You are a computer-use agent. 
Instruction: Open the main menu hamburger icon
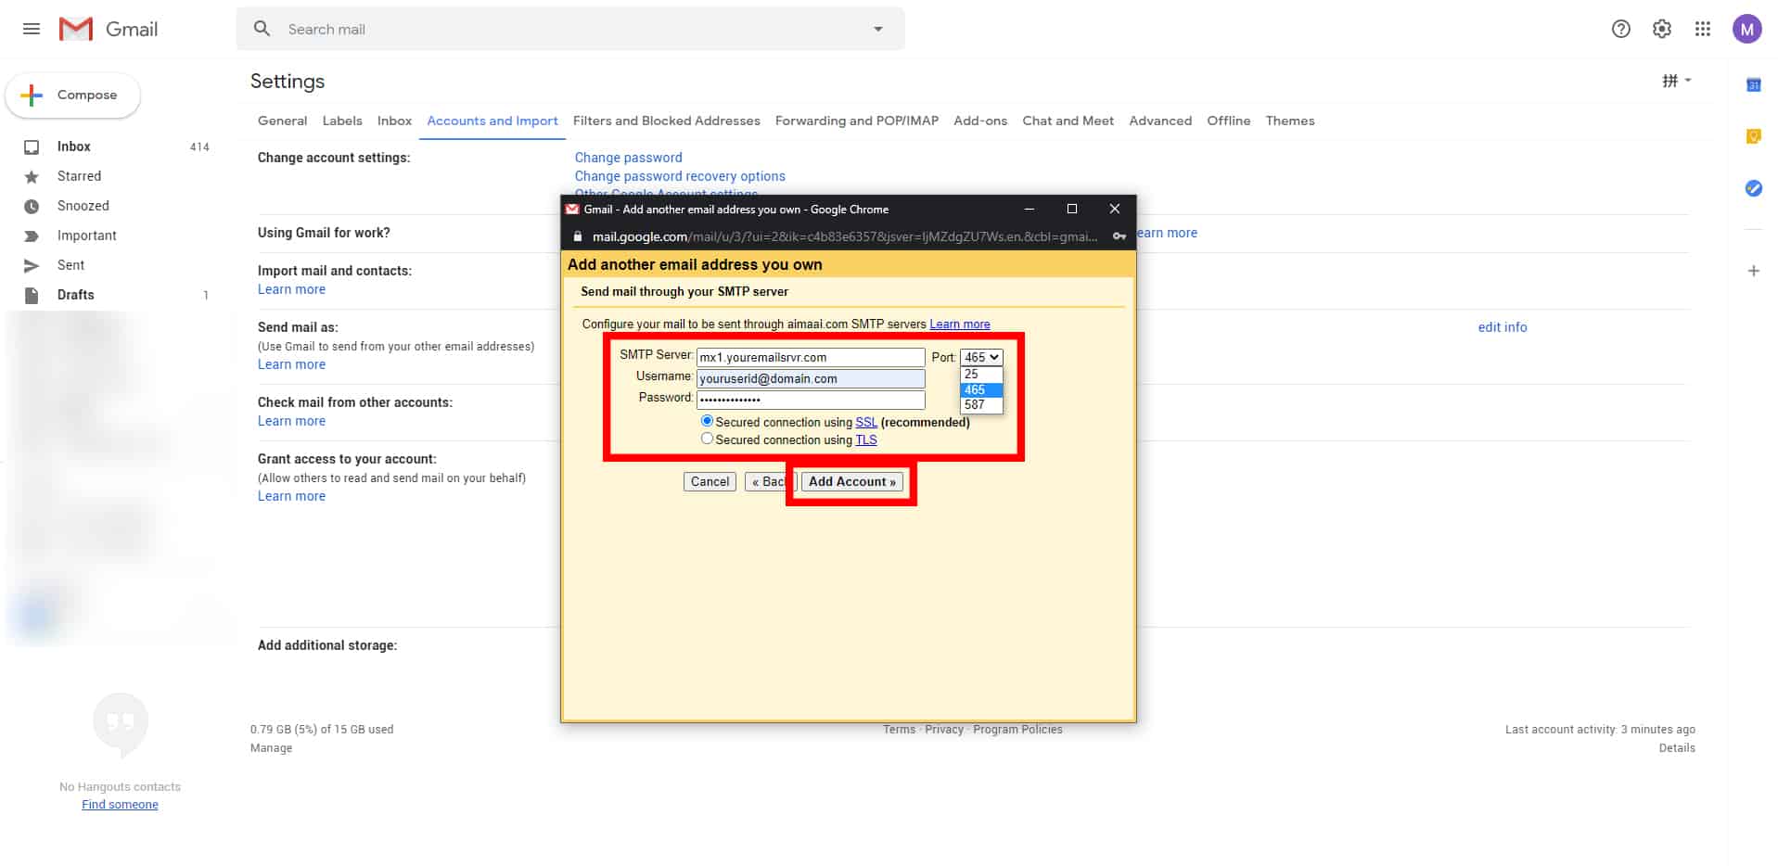pos(32,29)
